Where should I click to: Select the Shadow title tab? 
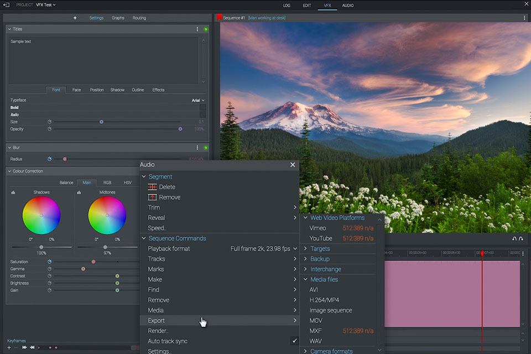(x=117, y=90)
